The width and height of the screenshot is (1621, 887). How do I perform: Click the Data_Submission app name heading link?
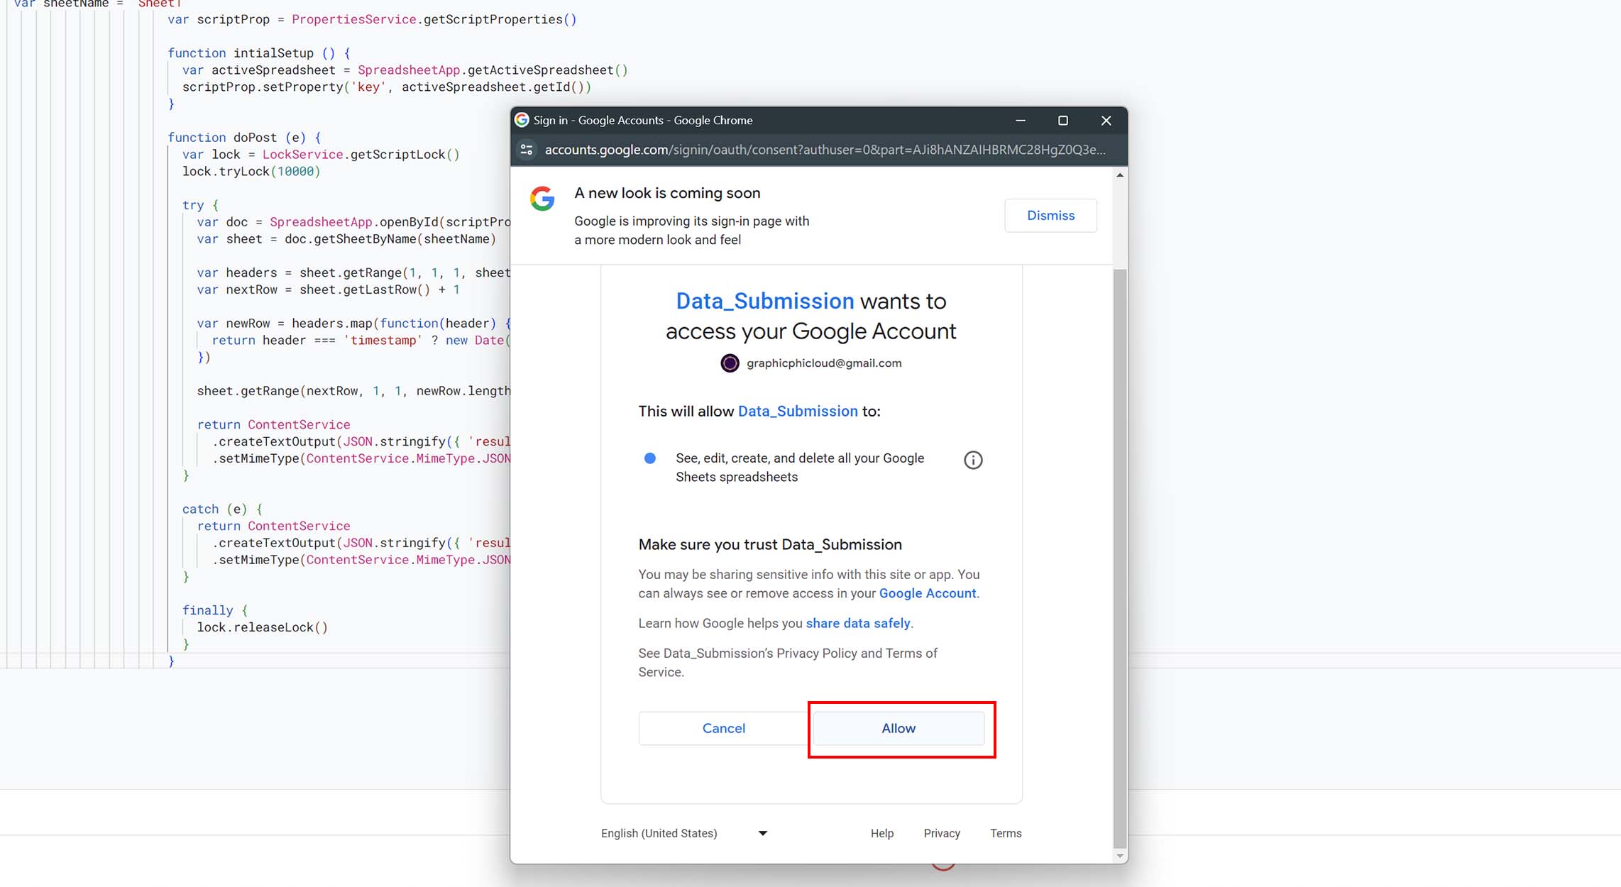764,301
